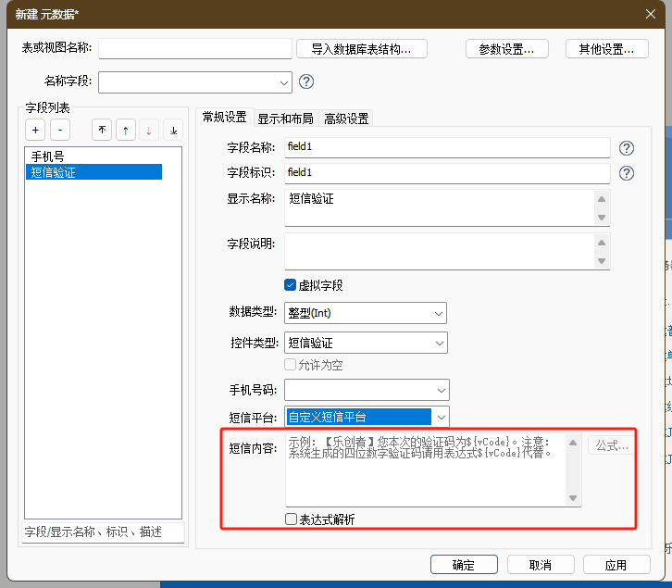
Task: Select 手机号 in the field list
Action: pos(48,156)
